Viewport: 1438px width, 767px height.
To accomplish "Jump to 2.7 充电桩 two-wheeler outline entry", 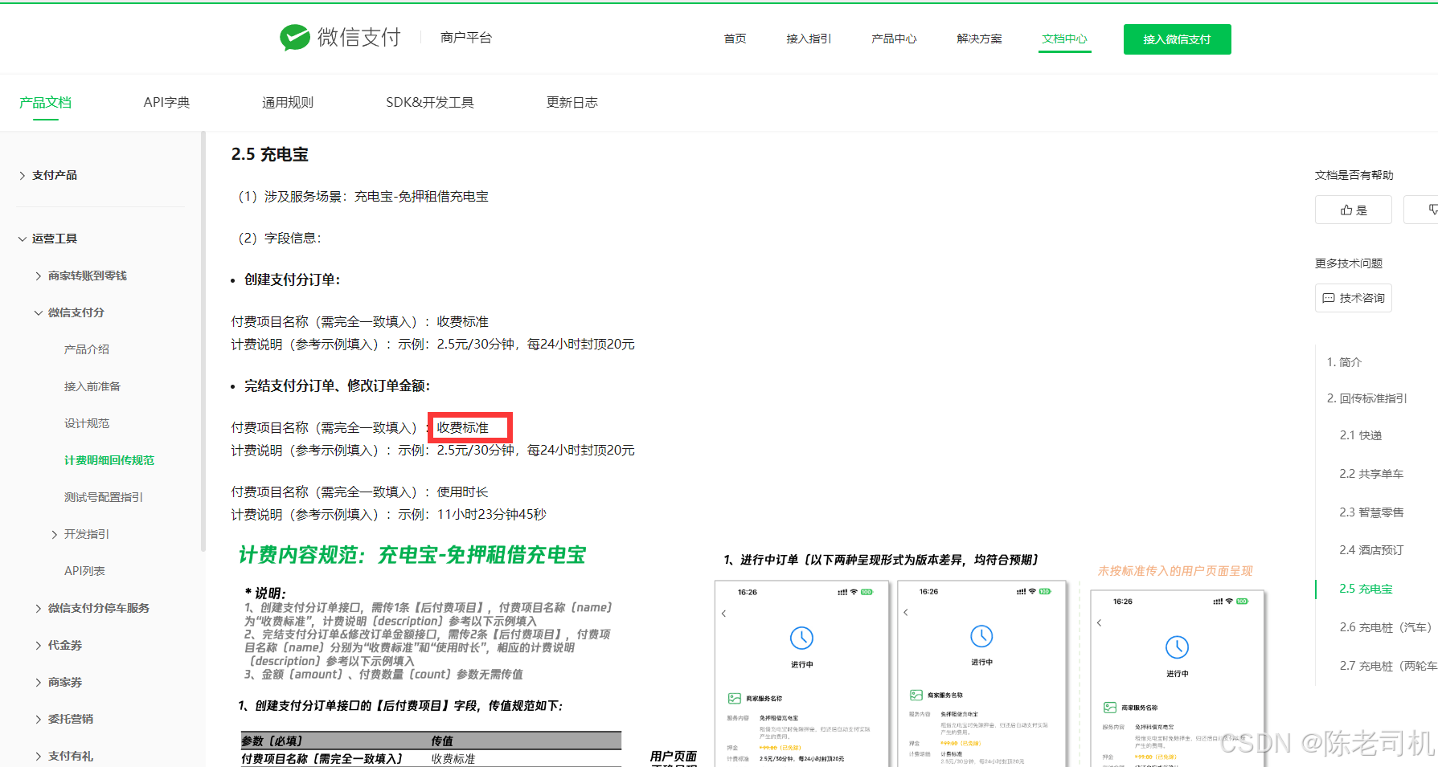I will (x=1387, y=666).
